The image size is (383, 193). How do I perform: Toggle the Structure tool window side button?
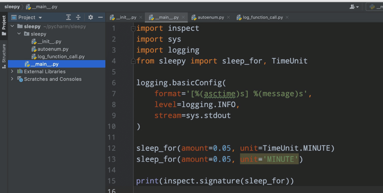pos(4,56)
